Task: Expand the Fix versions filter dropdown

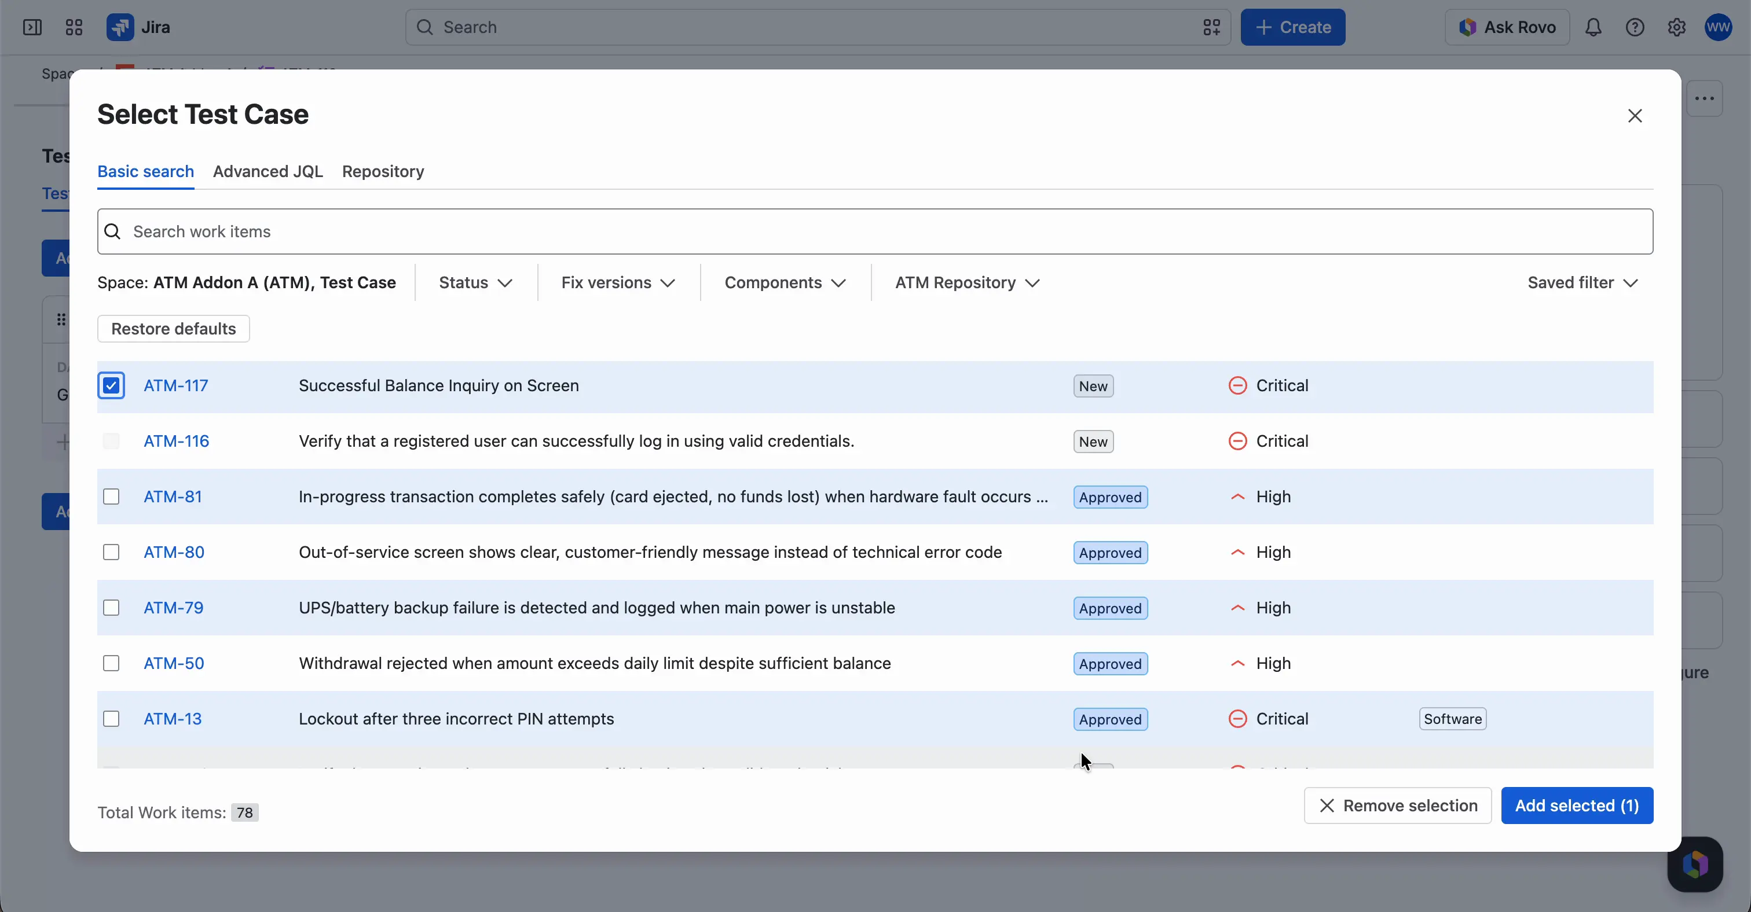Action: (618, 282)
